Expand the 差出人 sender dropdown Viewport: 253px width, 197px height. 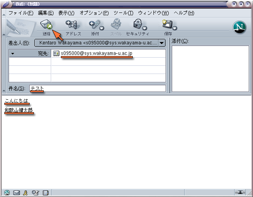tap(162, 43)
